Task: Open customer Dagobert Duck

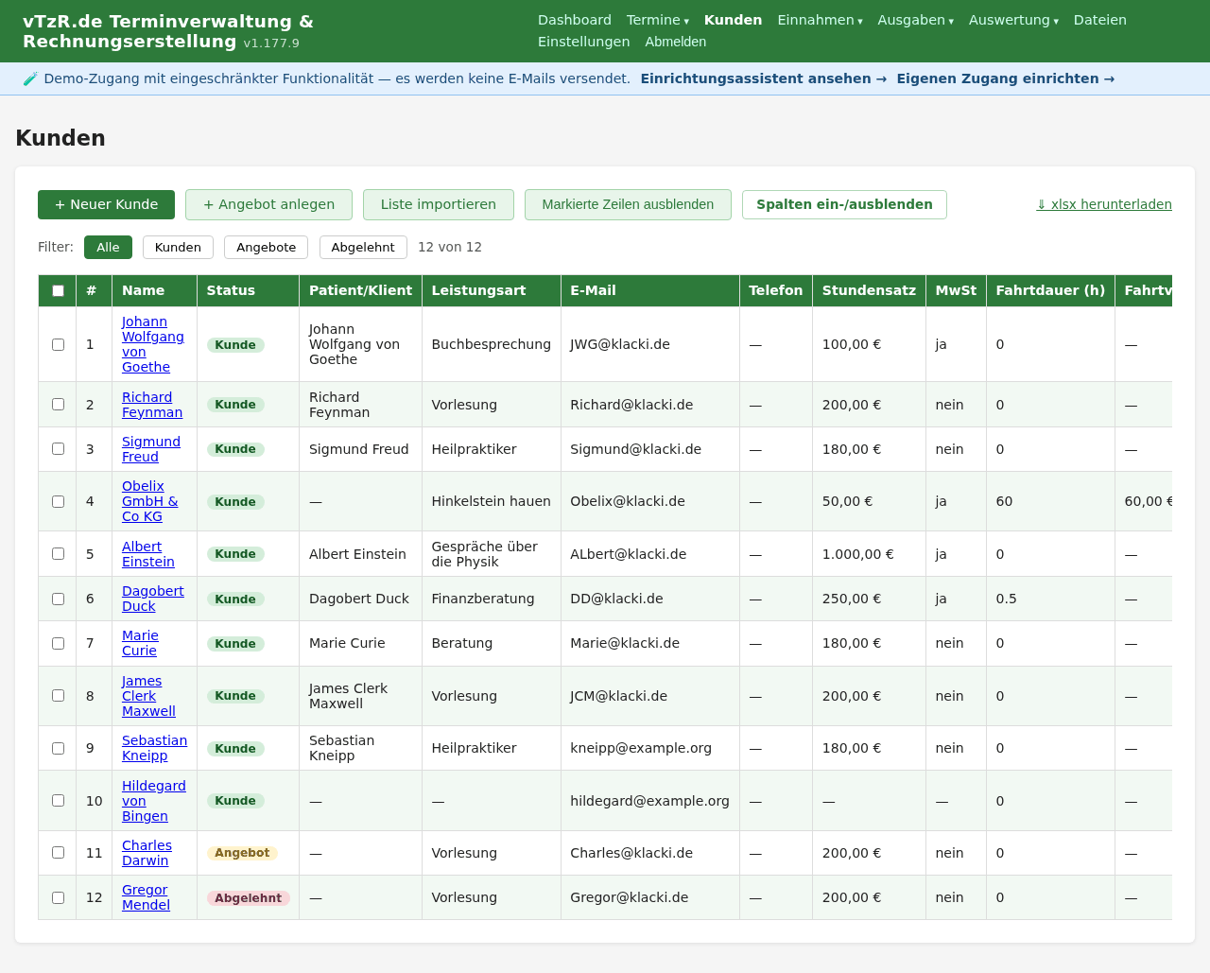Action: [x=153, y=599]
